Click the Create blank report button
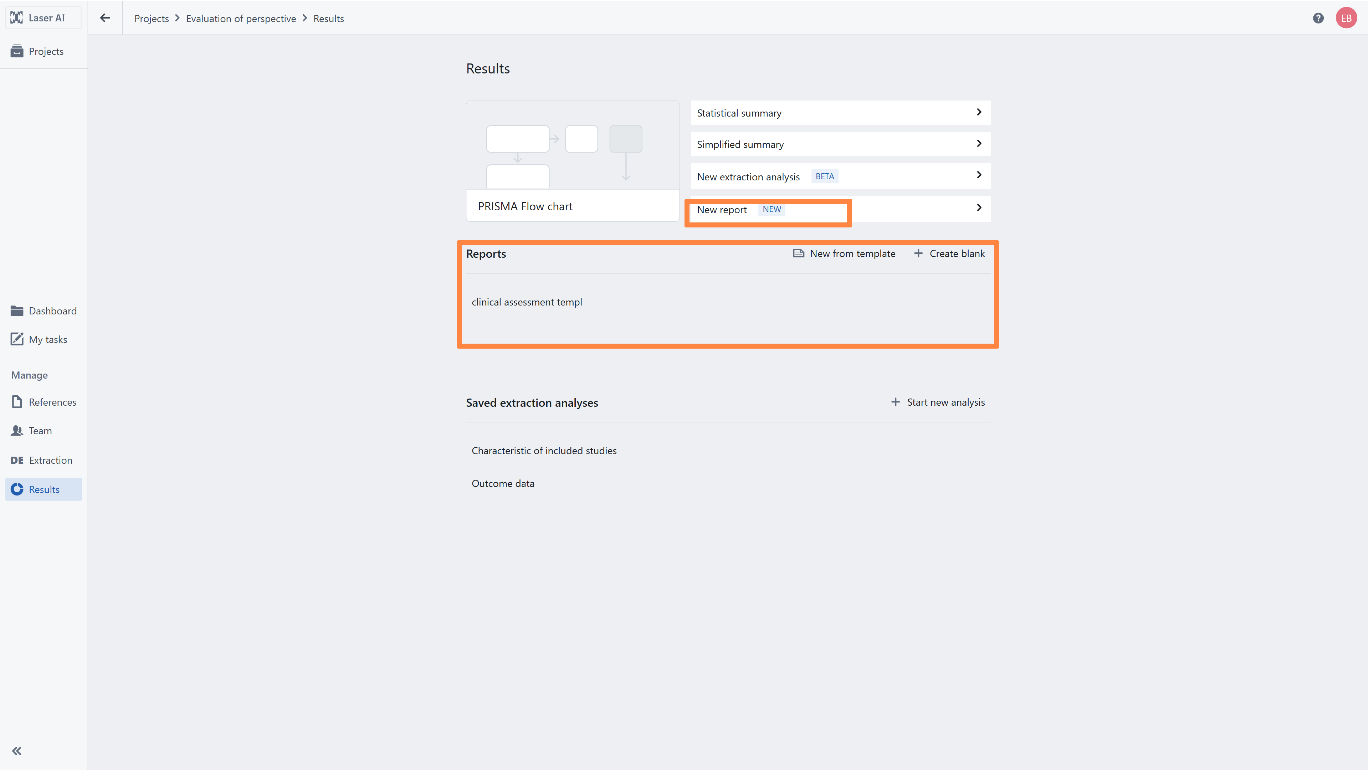The image size is (1369, 770). pyautogui.click(x=949, y=253)
